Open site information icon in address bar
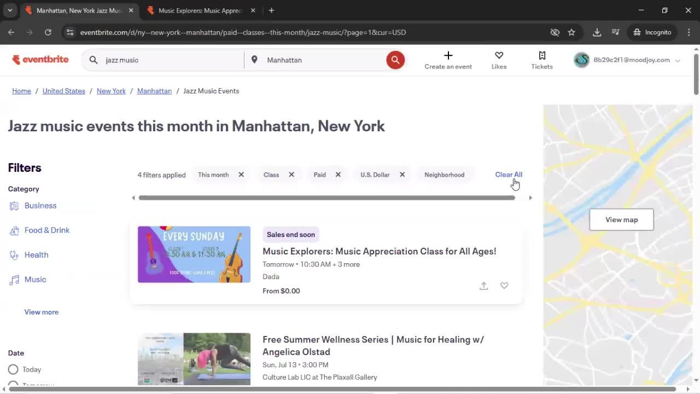Image resolution: width=700 pixels, height=394 pixels. point(69,32)
